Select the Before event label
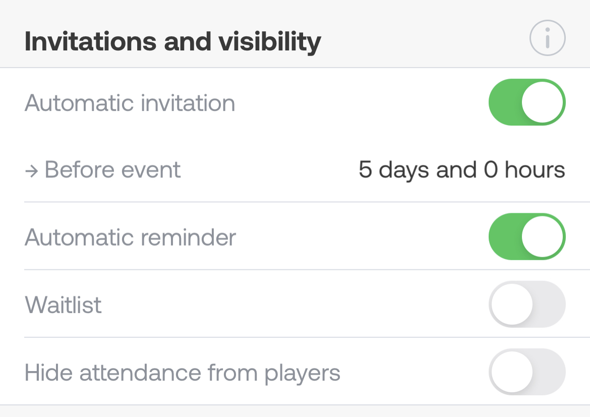 (112, 170)
